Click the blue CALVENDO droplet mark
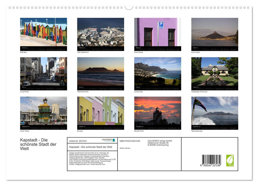The width and height of the screenshot is (258, 186). 114,140
